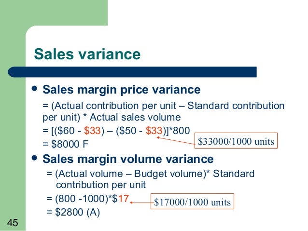Click the '= $8000 F' result line

(x=65, y=144)
